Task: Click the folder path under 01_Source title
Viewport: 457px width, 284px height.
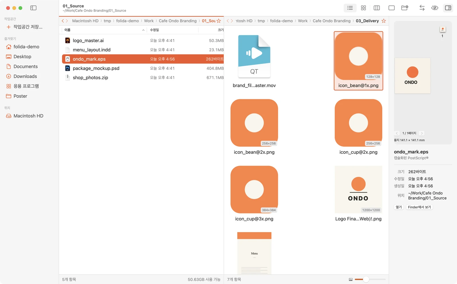Action: point(94,11)
